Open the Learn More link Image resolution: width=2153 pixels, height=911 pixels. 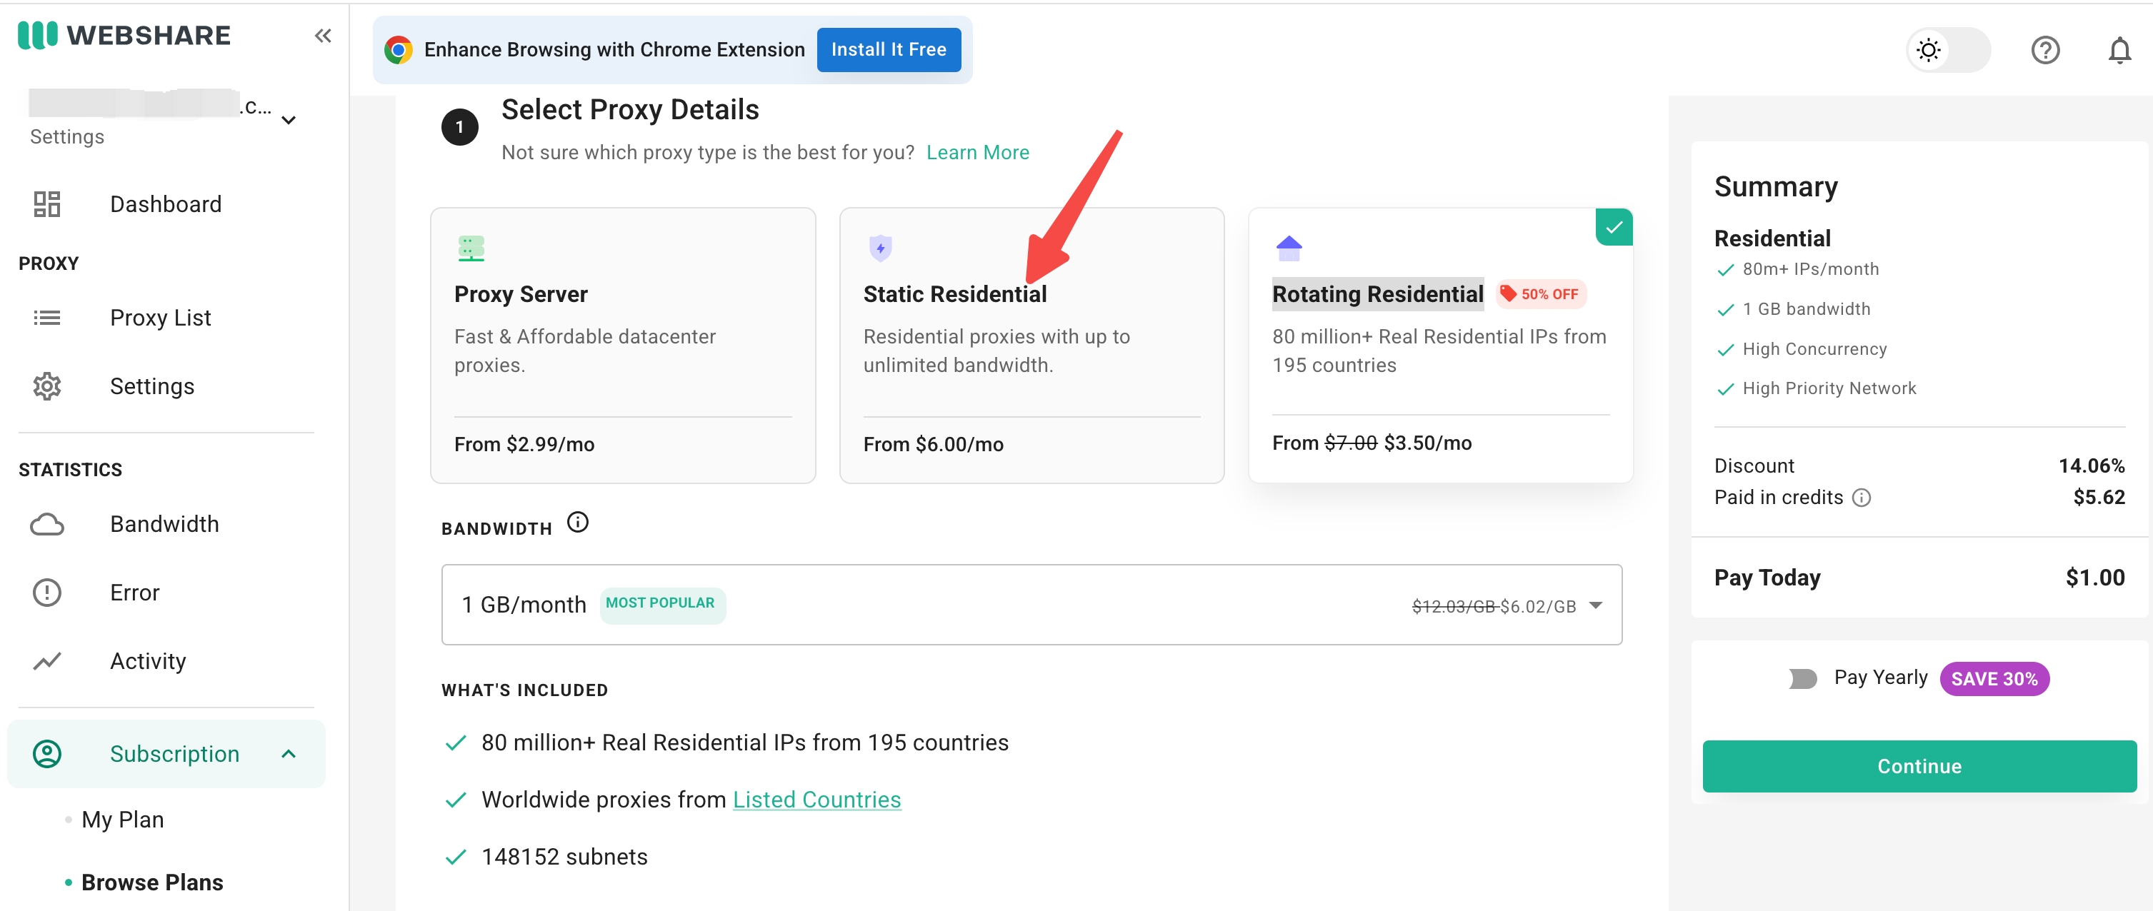click(x=977, y=153)
